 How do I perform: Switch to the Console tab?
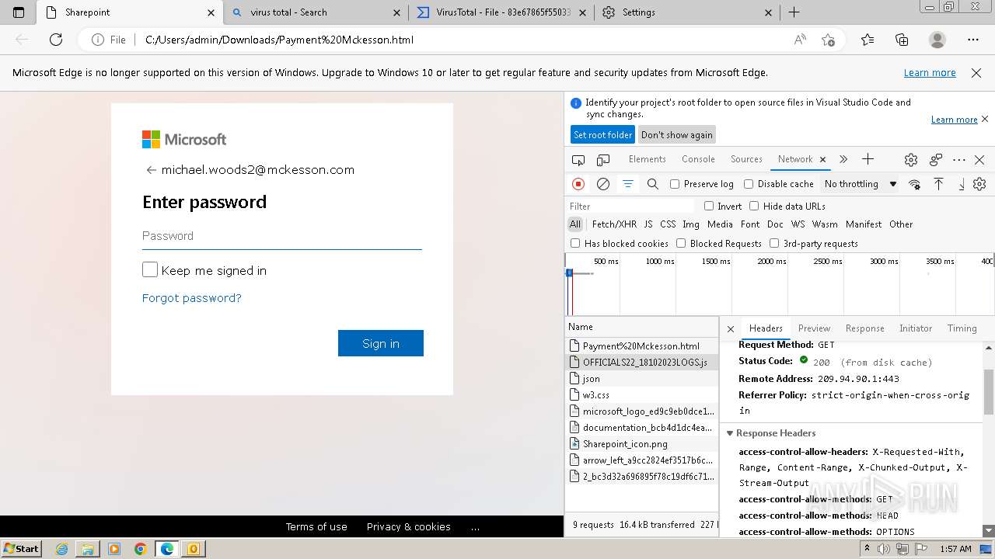point(698,159)
